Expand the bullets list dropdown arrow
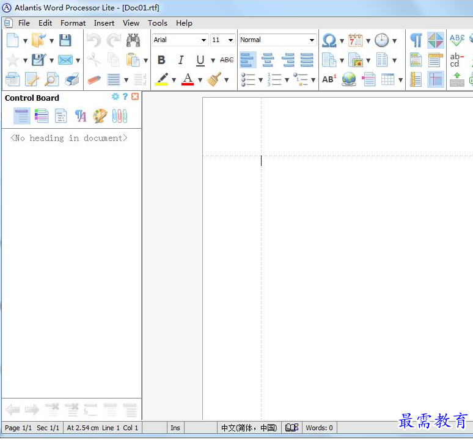Viewport: 473px width, 440px height. pos(260,80)
